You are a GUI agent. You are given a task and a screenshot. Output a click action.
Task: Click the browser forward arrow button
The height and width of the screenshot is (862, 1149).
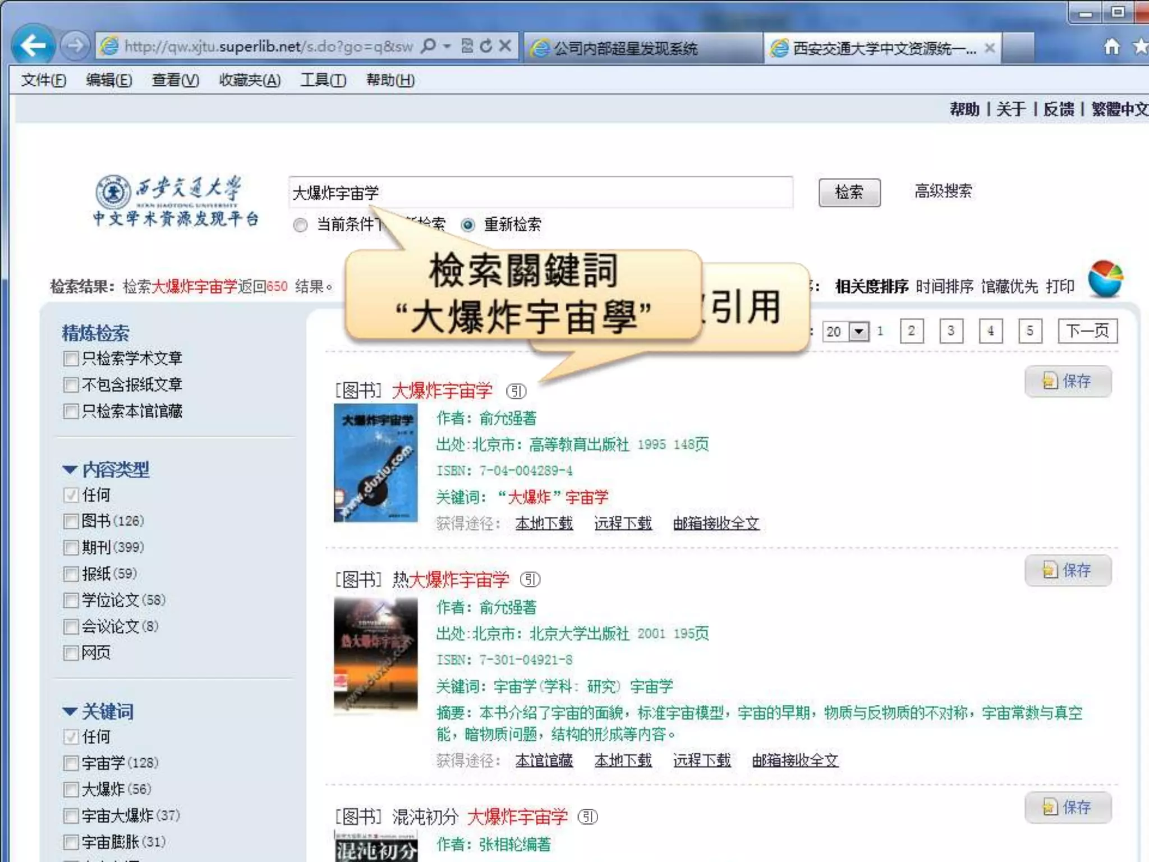click(75, 45)
